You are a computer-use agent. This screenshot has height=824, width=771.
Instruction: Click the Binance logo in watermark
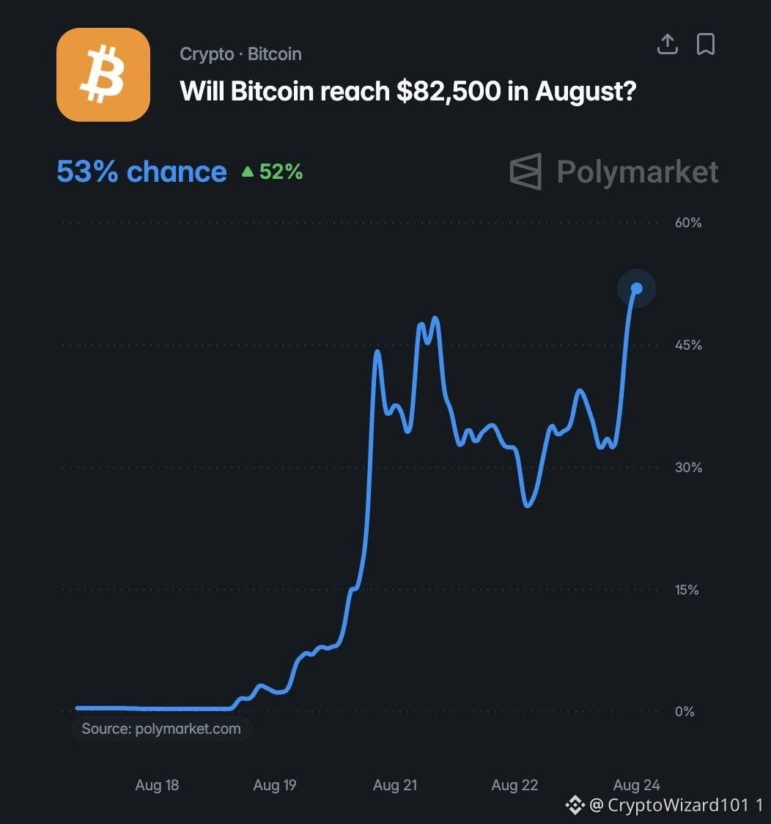coord(575,804)
